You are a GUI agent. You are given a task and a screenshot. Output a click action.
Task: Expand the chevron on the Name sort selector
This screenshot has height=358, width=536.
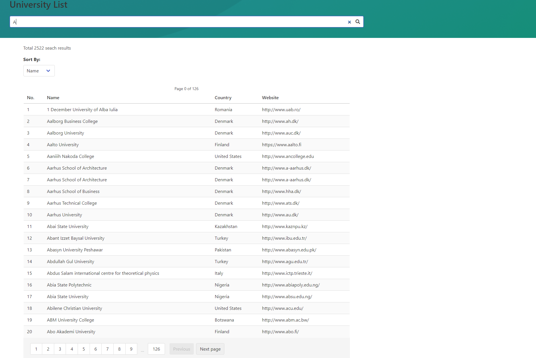pyautogui.click(x=48, y=71)
